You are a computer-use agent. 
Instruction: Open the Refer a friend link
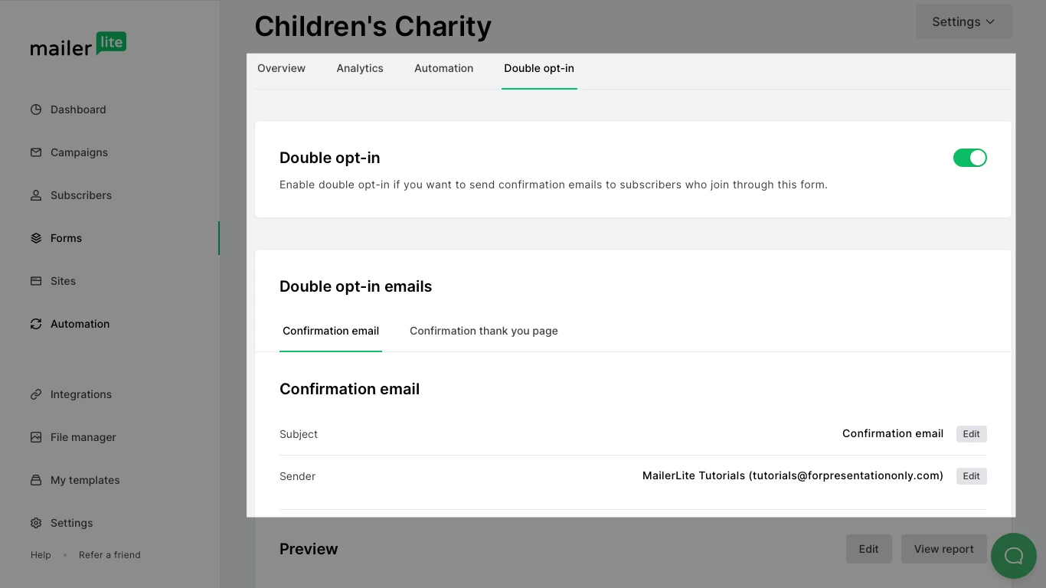pyautogui.click(x=110, y=555)
